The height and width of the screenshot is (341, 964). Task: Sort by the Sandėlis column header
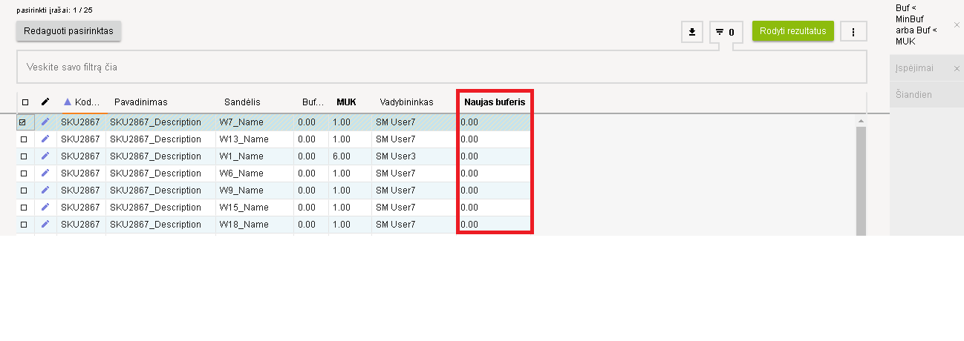242,102
